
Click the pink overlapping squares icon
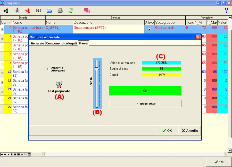[x=87, y=11]
